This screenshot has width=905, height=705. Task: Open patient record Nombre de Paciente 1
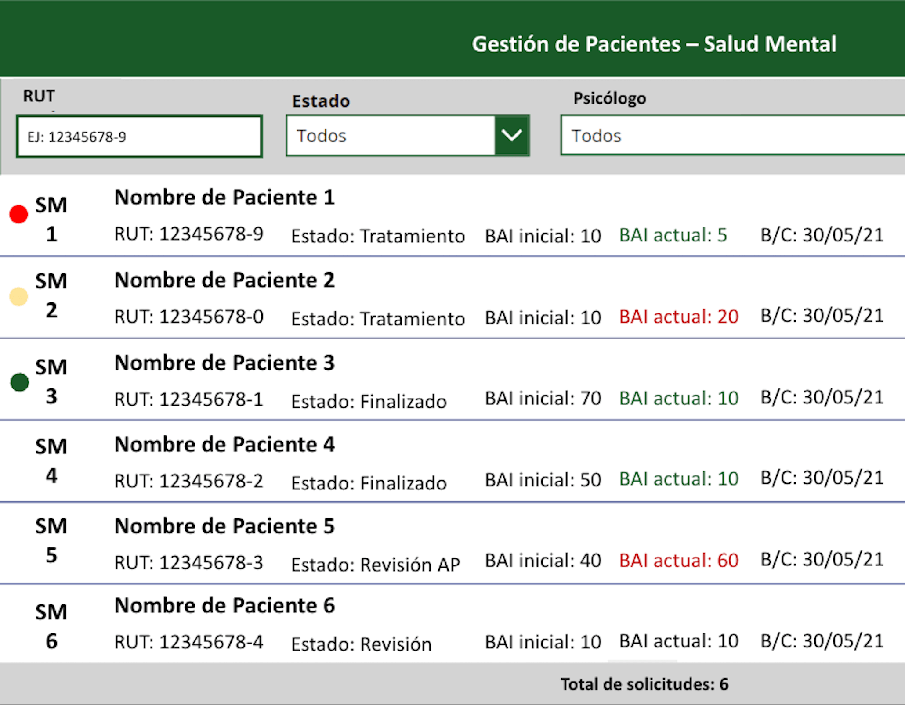[452, 216]
